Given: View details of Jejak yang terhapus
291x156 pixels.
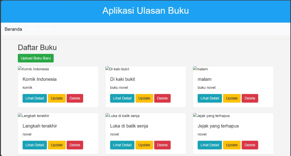Looking at the screenshot, I should 210,145.
